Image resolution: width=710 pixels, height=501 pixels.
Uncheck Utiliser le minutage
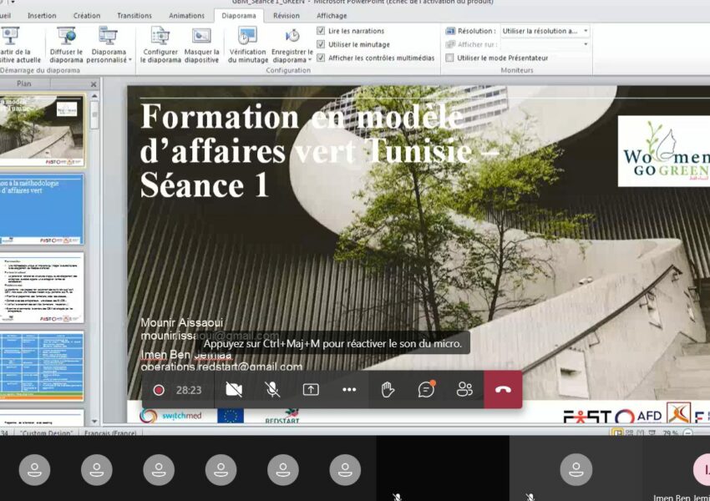[x=321, y=44]
